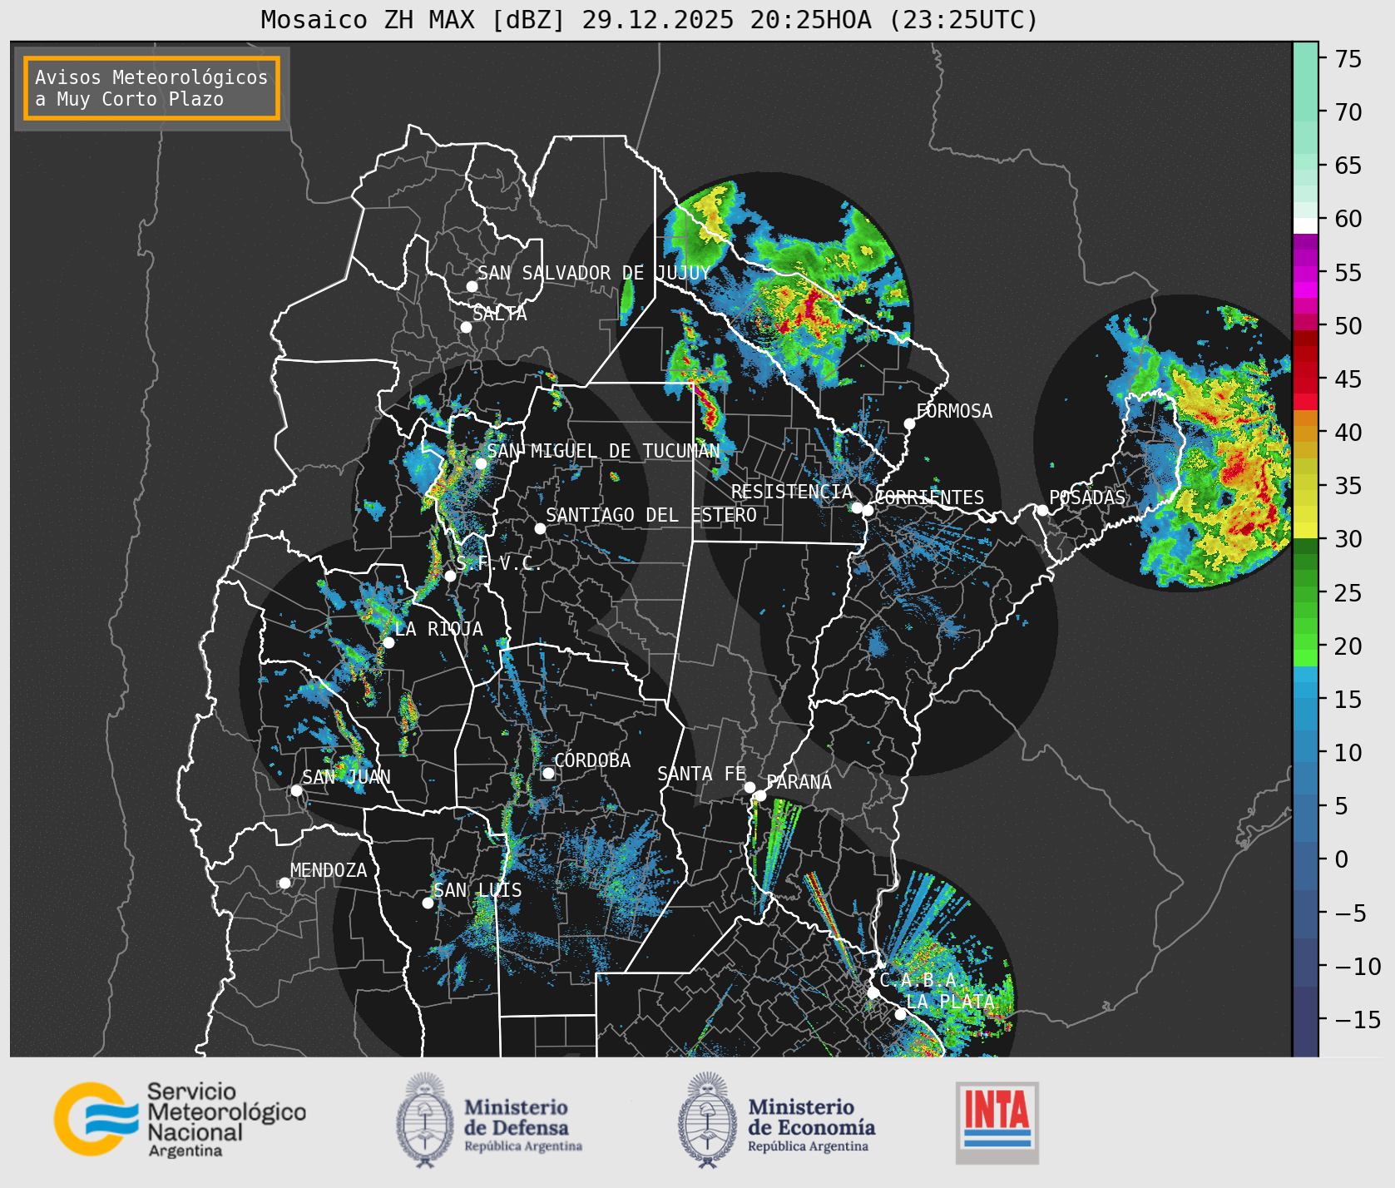Click the yellow 30 dBZ colorbar segment
1395x1188 pixels.
coord(1305,530)
